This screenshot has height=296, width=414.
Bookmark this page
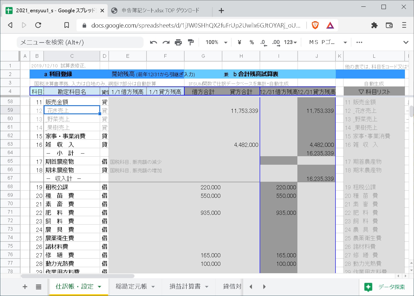click(x=67, y=25)
